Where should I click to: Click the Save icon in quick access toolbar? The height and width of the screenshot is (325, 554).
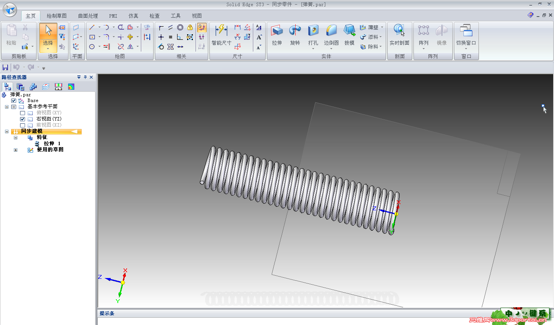[x=5, y=67]
